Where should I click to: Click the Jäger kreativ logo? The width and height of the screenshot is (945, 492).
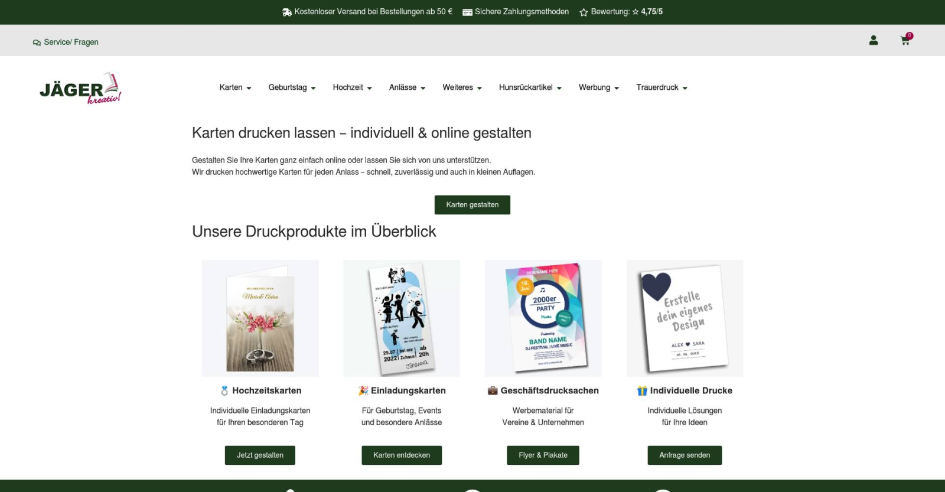(80, 89)
